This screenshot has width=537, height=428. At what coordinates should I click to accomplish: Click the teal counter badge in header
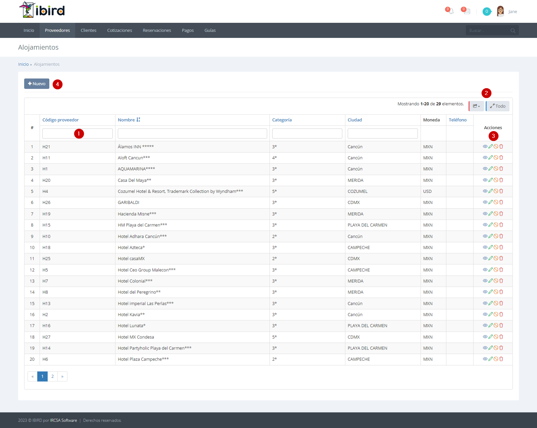(487, 11)
